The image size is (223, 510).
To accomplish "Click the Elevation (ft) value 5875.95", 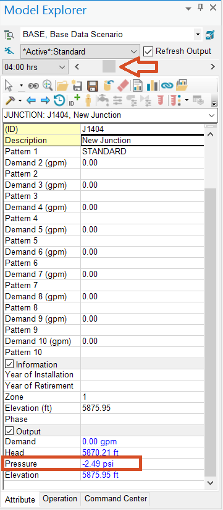I will [x=143, y=408].
